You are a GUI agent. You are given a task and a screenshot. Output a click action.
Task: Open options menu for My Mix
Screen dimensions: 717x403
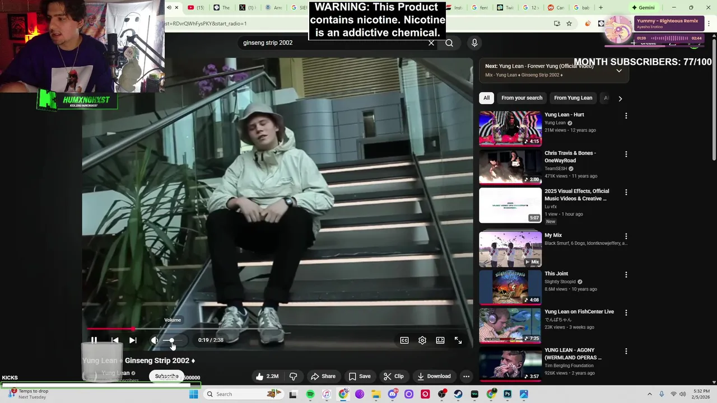click(x=626, y=236)
